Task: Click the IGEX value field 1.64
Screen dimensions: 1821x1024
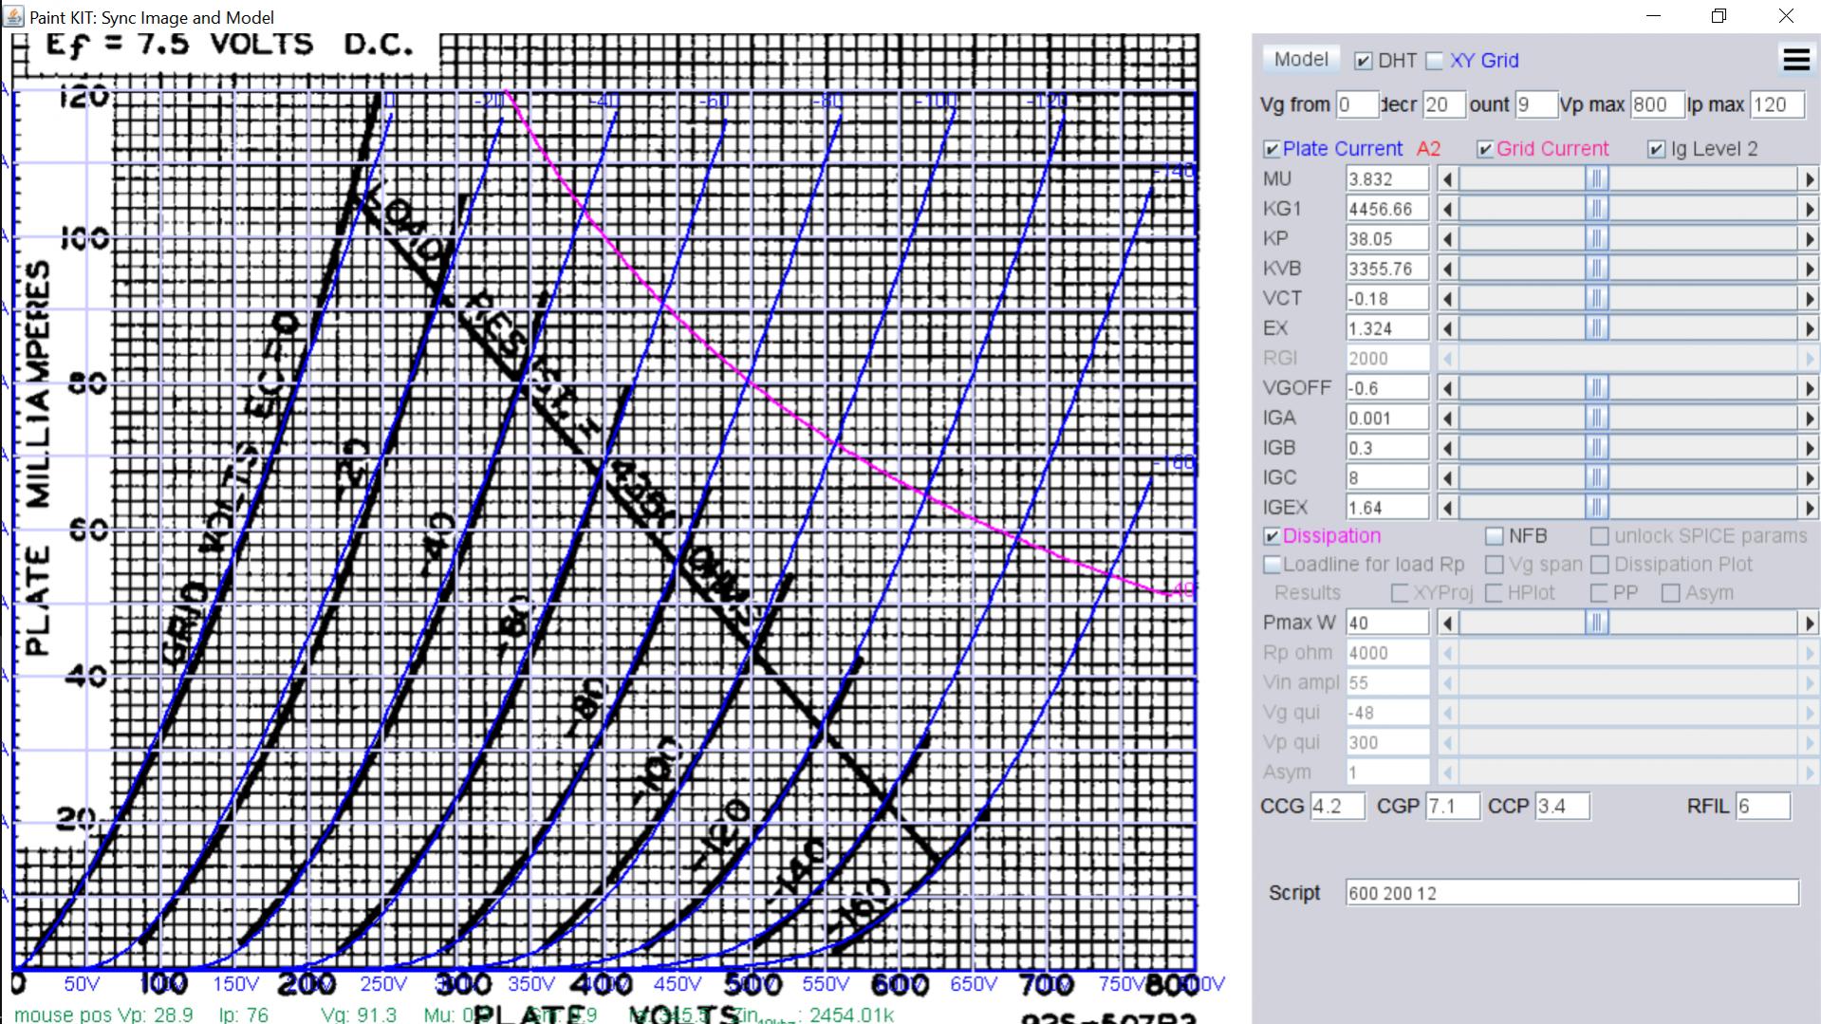Action: pos(1387,508)
